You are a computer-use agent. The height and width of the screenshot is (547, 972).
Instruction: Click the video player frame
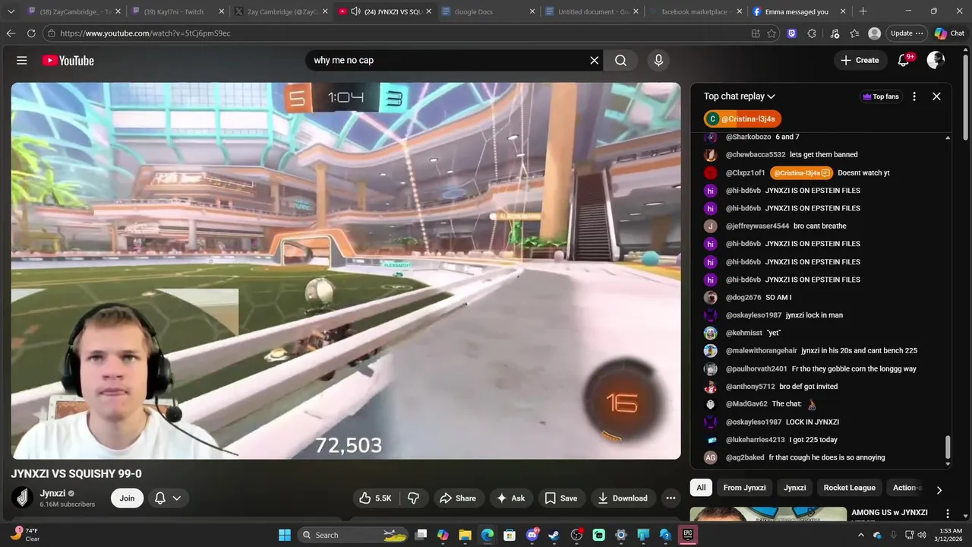pos(346,271)
